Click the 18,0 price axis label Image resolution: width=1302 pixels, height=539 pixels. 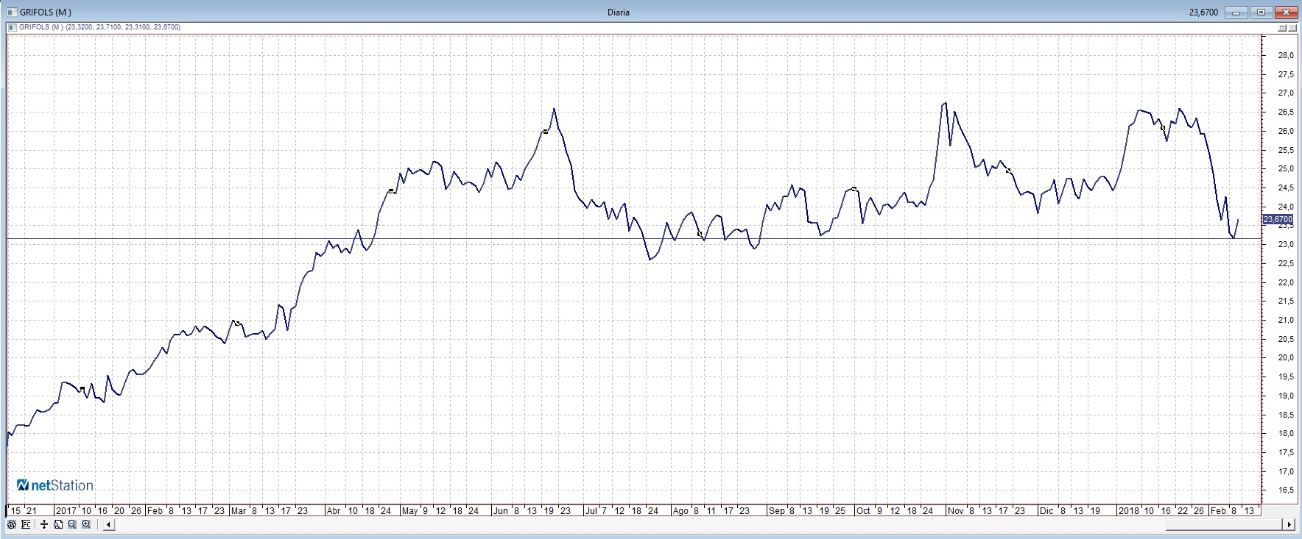pyautogui.click(x=1286, y=434)
